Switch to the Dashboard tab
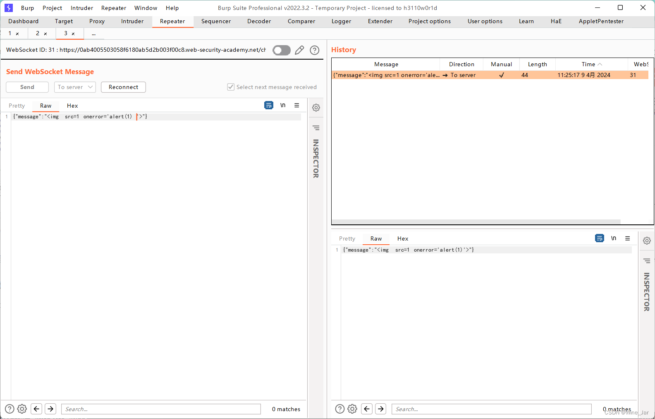Image resolution: width=655 pixels, height=419 pixels. pos(24,21)
